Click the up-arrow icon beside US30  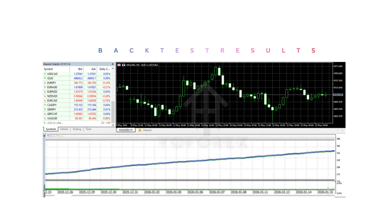[45, 78]
